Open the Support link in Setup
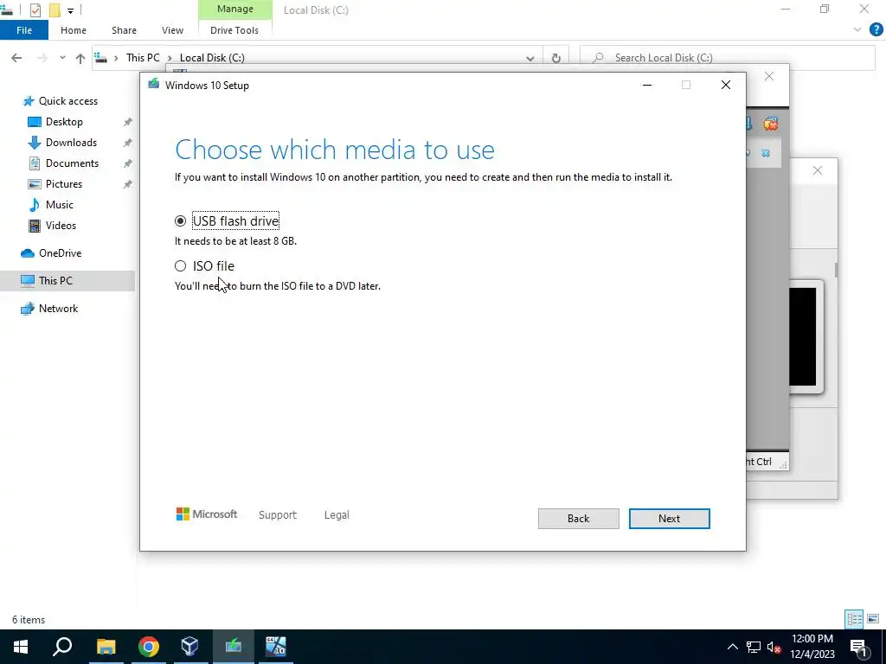 (x=278, y=515)
